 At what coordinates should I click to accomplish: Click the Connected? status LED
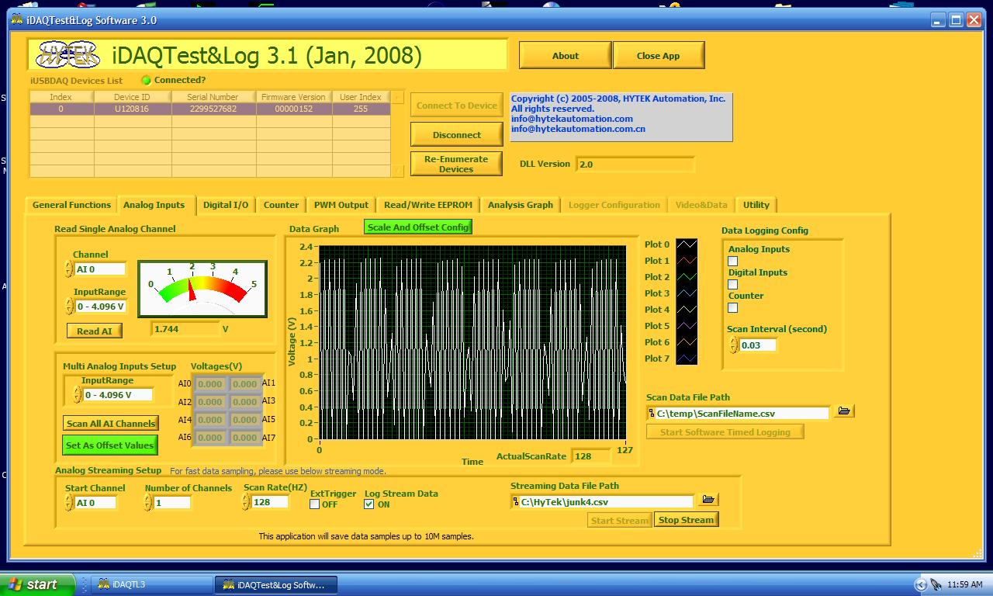[x=146, y=80]
